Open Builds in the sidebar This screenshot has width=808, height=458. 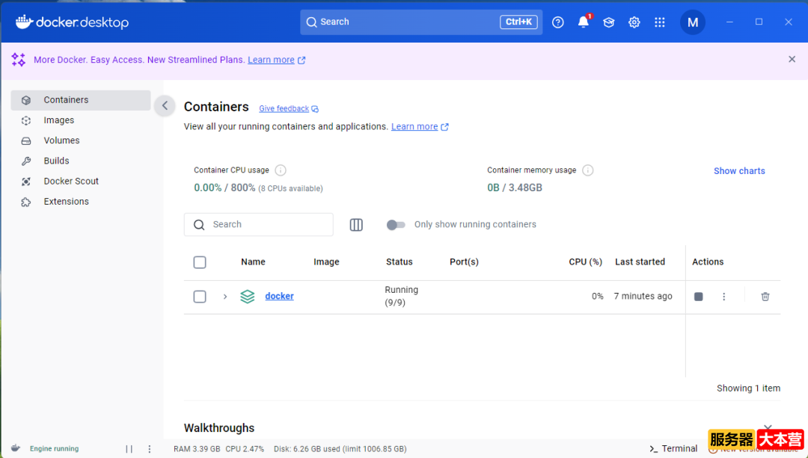tap(81, 161)
